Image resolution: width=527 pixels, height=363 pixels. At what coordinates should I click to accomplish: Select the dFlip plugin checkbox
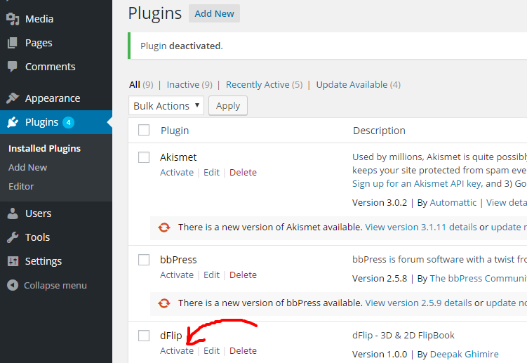pyautogui.click(x=144, y=336)
